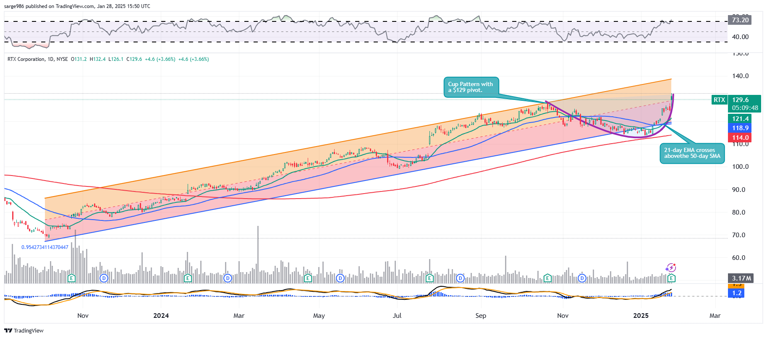Click the 73.20 RSI value label
Image resolution: width=767 pixels, height=338 pixels.
(x=740, y=20)
